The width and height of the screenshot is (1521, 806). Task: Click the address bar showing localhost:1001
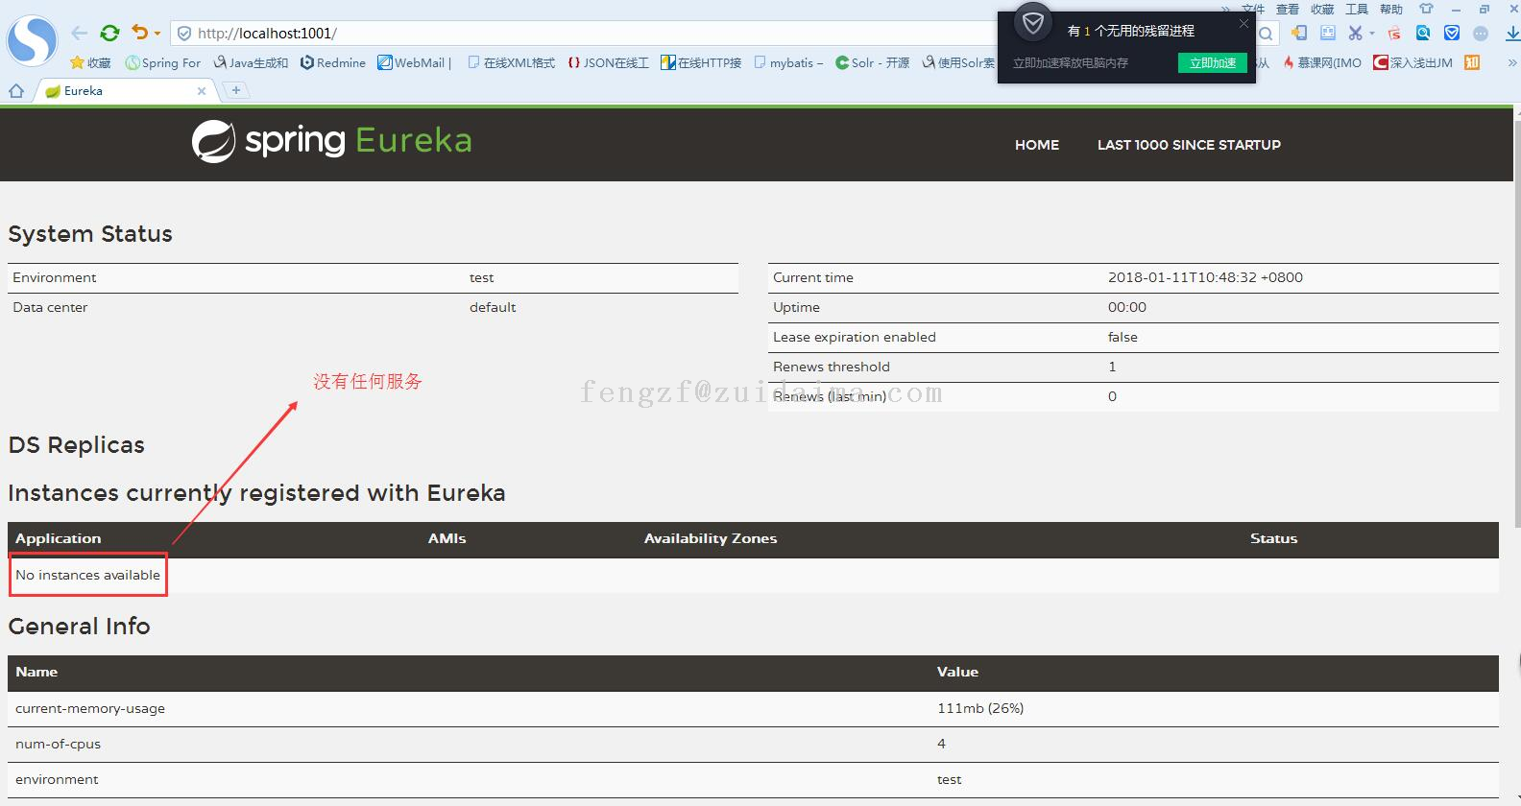[576, 34]
